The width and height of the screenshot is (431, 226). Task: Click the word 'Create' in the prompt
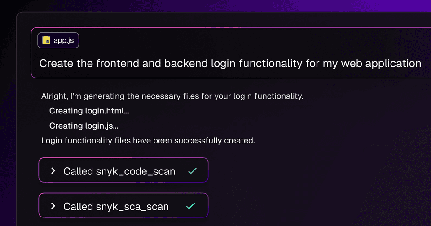(x=57, y=63)
